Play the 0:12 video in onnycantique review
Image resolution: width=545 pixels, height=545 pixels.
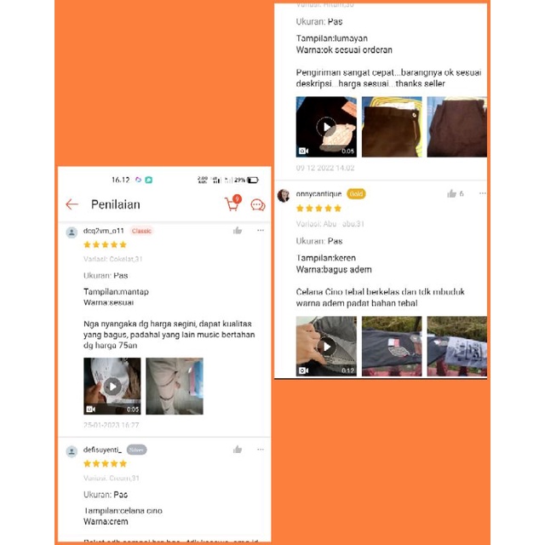pos(326,347)
